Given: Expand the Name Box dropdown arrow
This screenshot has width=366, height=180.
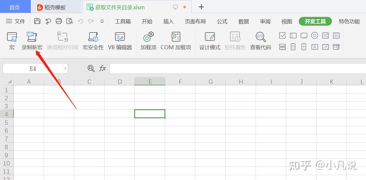Looking at the screenshot, I should pyautogui.click(x=65, y=69).
